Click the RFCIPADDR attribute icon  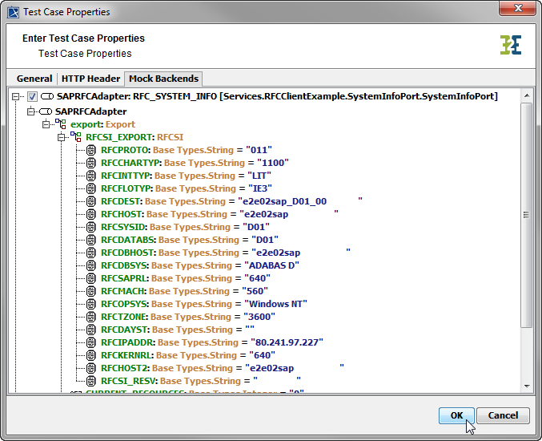point(91,342)
